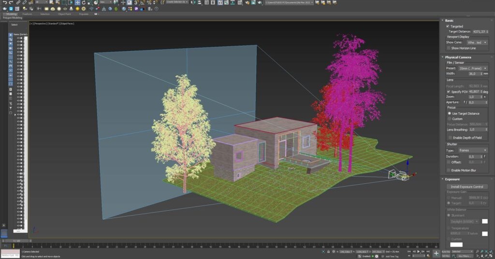Click the yellow sun light icon
The image size is (495, 259).
[77, 9]
